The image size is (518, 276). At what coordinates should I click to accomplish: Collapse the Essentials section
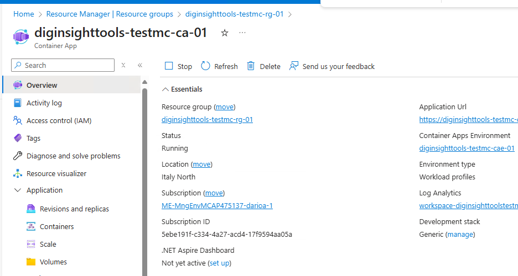pos(165,89)
